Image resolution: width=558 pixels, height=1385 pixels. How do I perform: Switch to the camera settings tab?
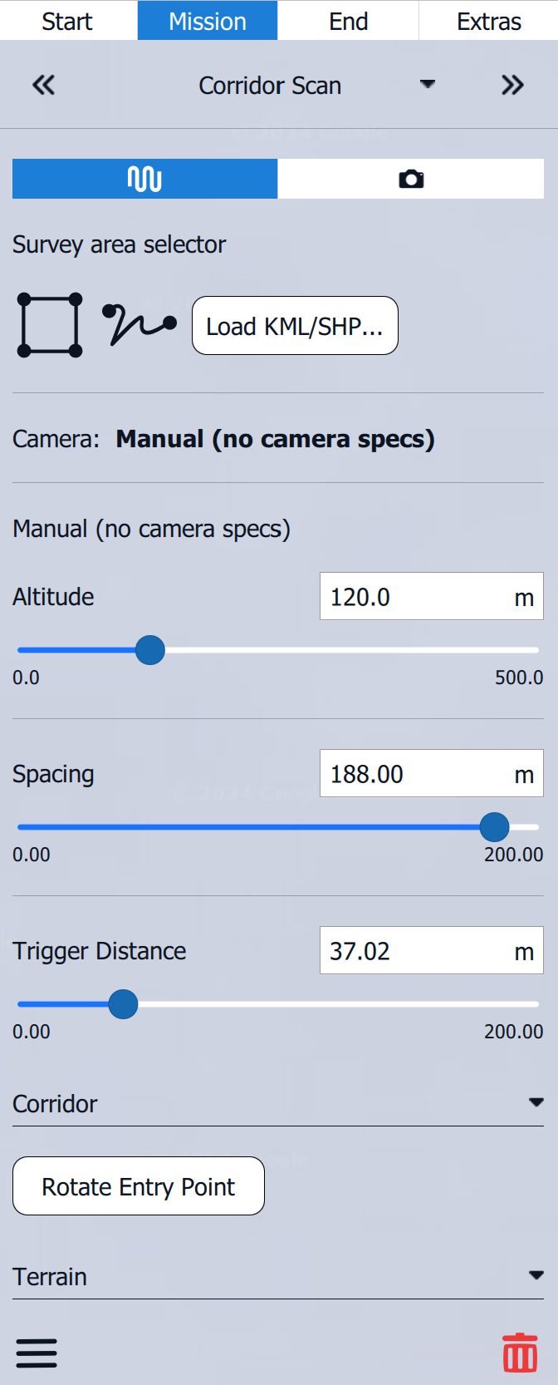(x=411, y=179)
